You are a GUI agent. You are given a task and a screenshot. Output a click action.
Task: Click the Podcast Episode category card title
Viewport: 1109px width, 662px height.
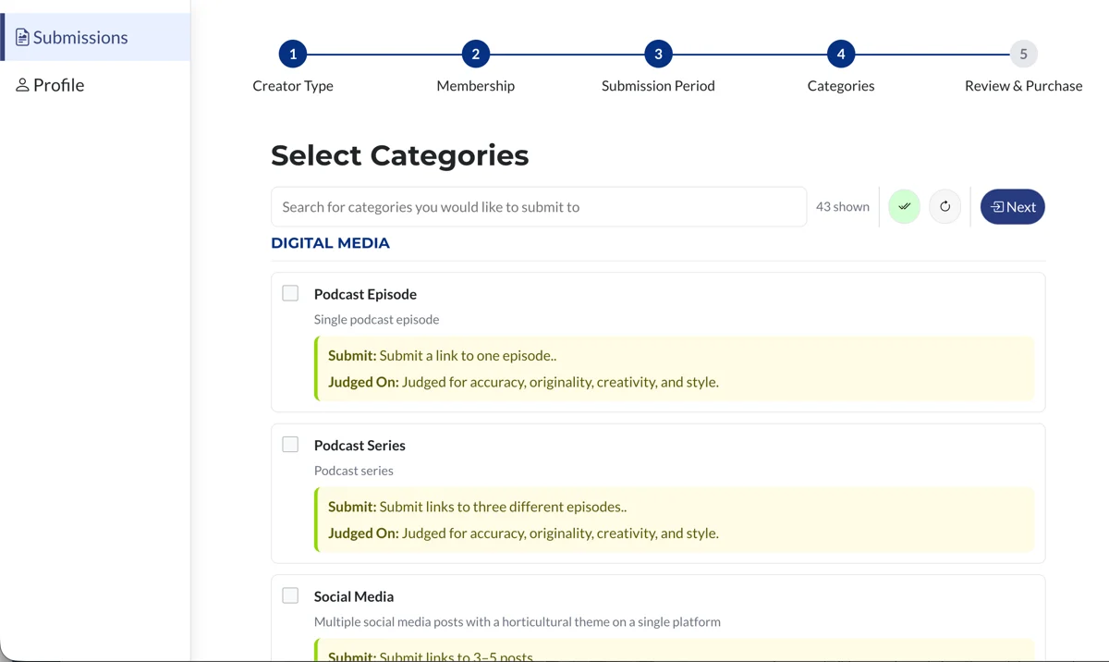click(365, 294)
